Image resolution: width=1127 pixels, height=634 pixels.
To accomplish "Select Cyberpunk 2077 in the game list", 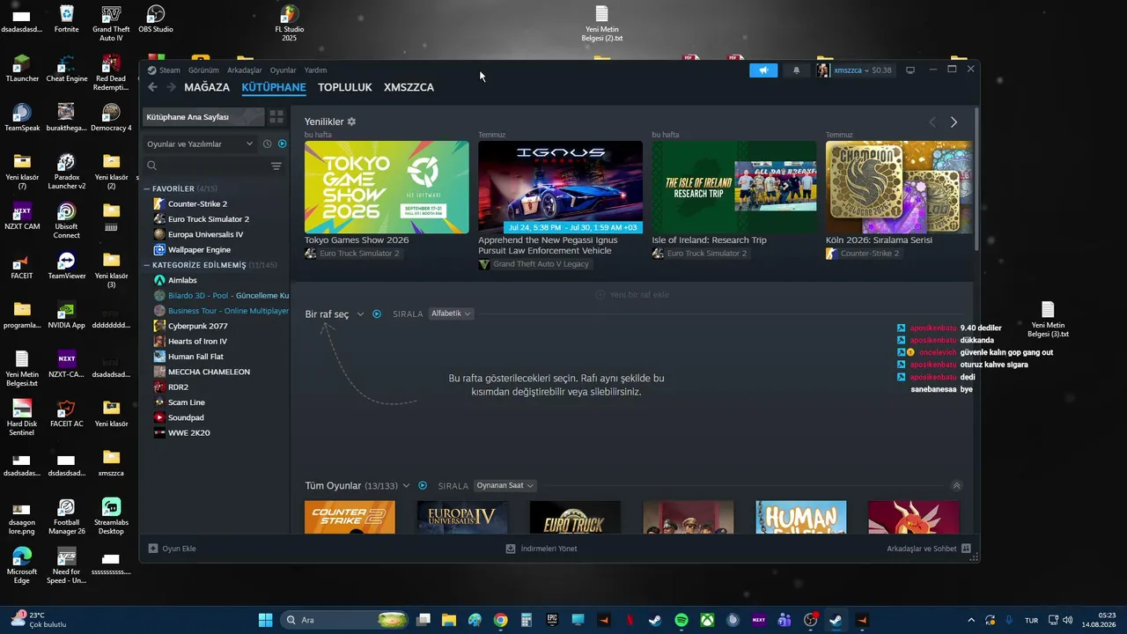I will (197, 326).
